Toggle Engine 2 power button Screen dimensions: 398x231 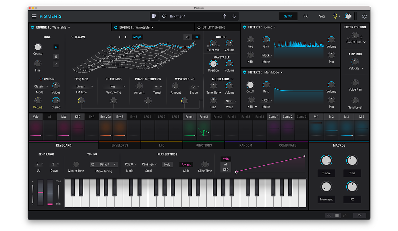(x=116, y=27)
